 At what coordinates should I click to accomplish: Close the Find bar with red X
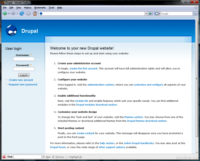(x=4, y=157)
